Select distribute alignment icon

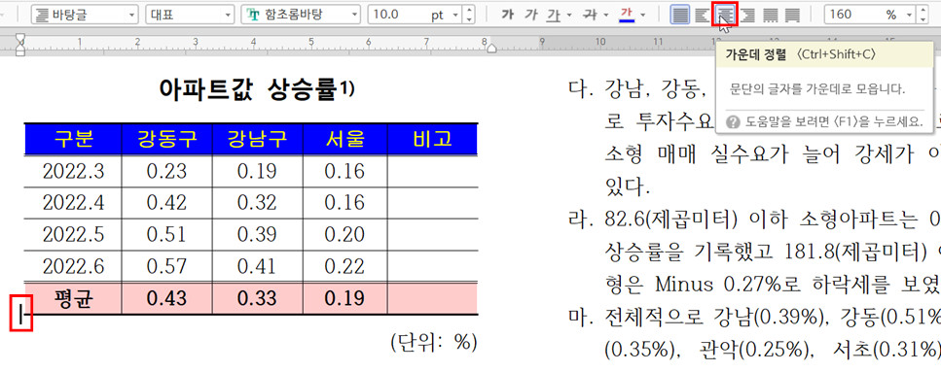coord(770,15)
